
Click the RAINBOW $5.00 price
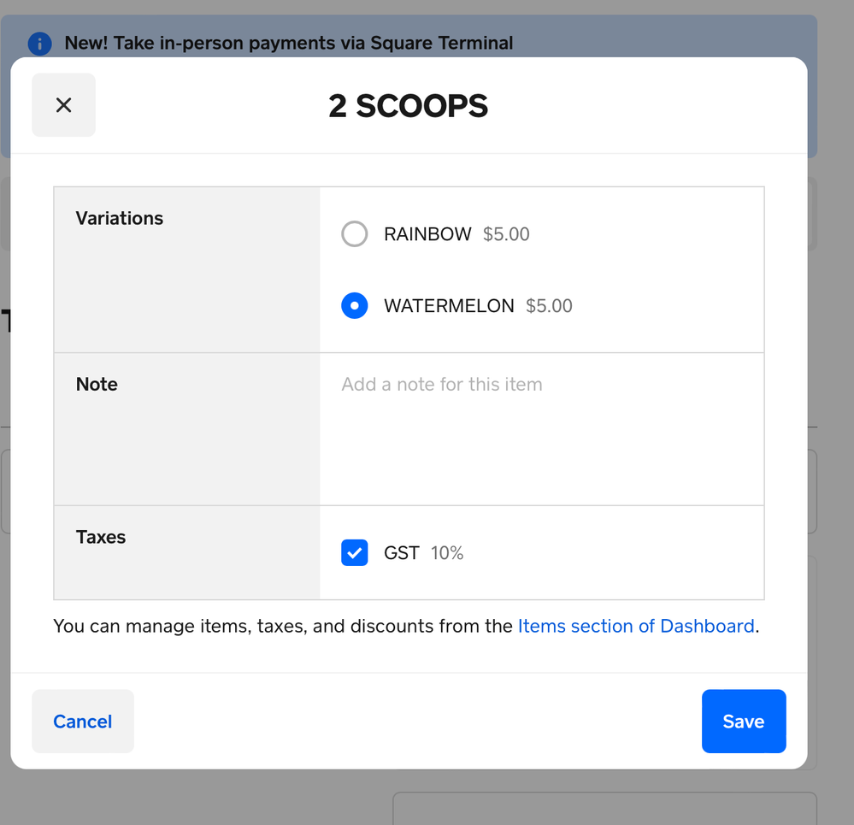tap(506, 234)
